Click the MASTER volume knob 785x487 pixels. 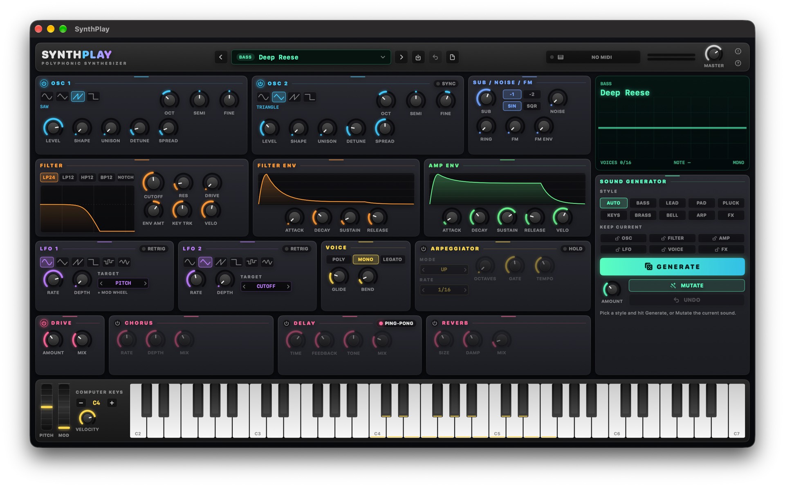713,54
